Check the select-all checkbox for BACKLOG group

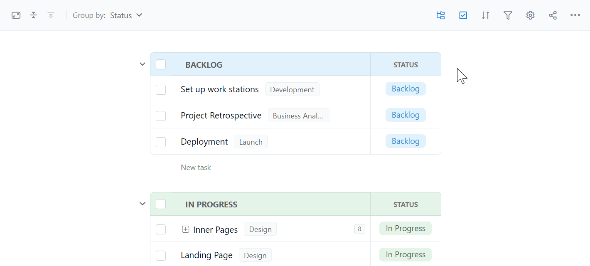tap(161, 64)
